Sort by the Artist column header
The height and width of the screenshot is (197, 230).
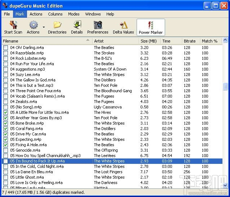point(116,41)
